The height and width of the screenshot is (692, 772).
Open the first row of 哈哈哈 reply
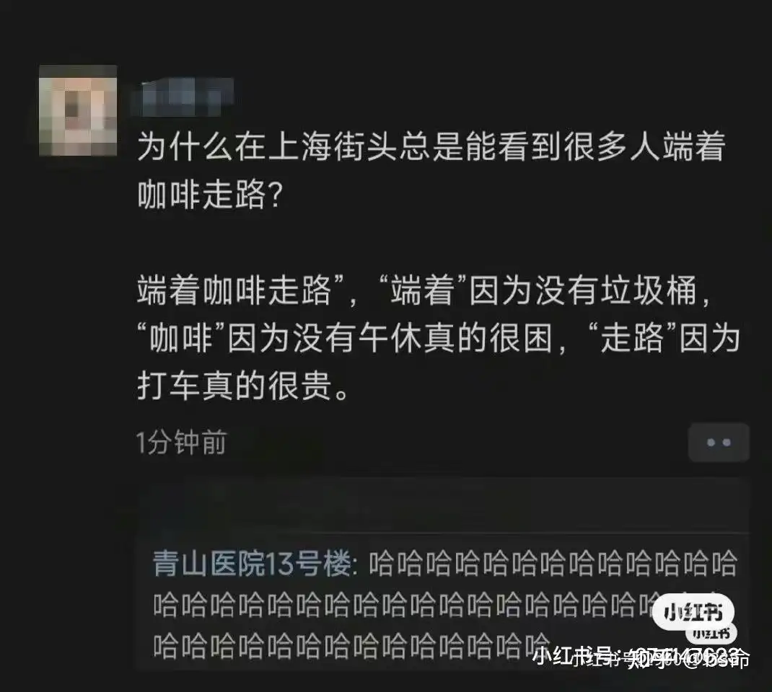[553, 563]
